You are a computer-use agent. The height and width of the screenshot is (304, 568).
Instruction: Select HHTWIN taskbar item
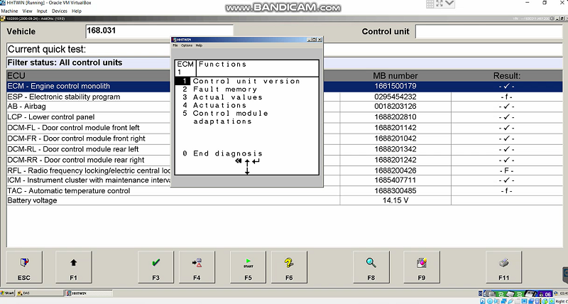(89, 293)
